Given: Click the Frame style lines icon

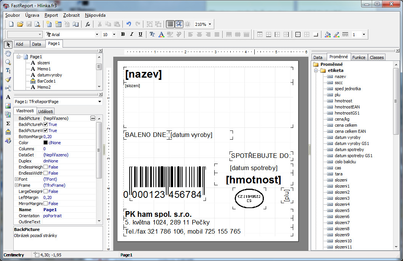Looking at the screenshot, I should click(x=345, y=34).
